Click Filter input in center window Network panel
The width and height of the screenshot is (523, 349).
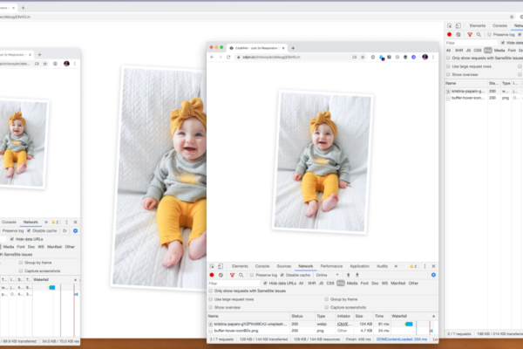(x=234, y=284)
